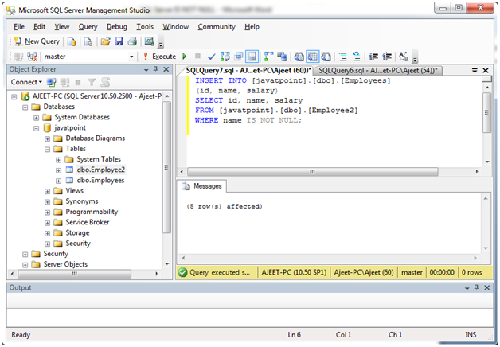Click the Increase Indent toolbar icon

387,57
